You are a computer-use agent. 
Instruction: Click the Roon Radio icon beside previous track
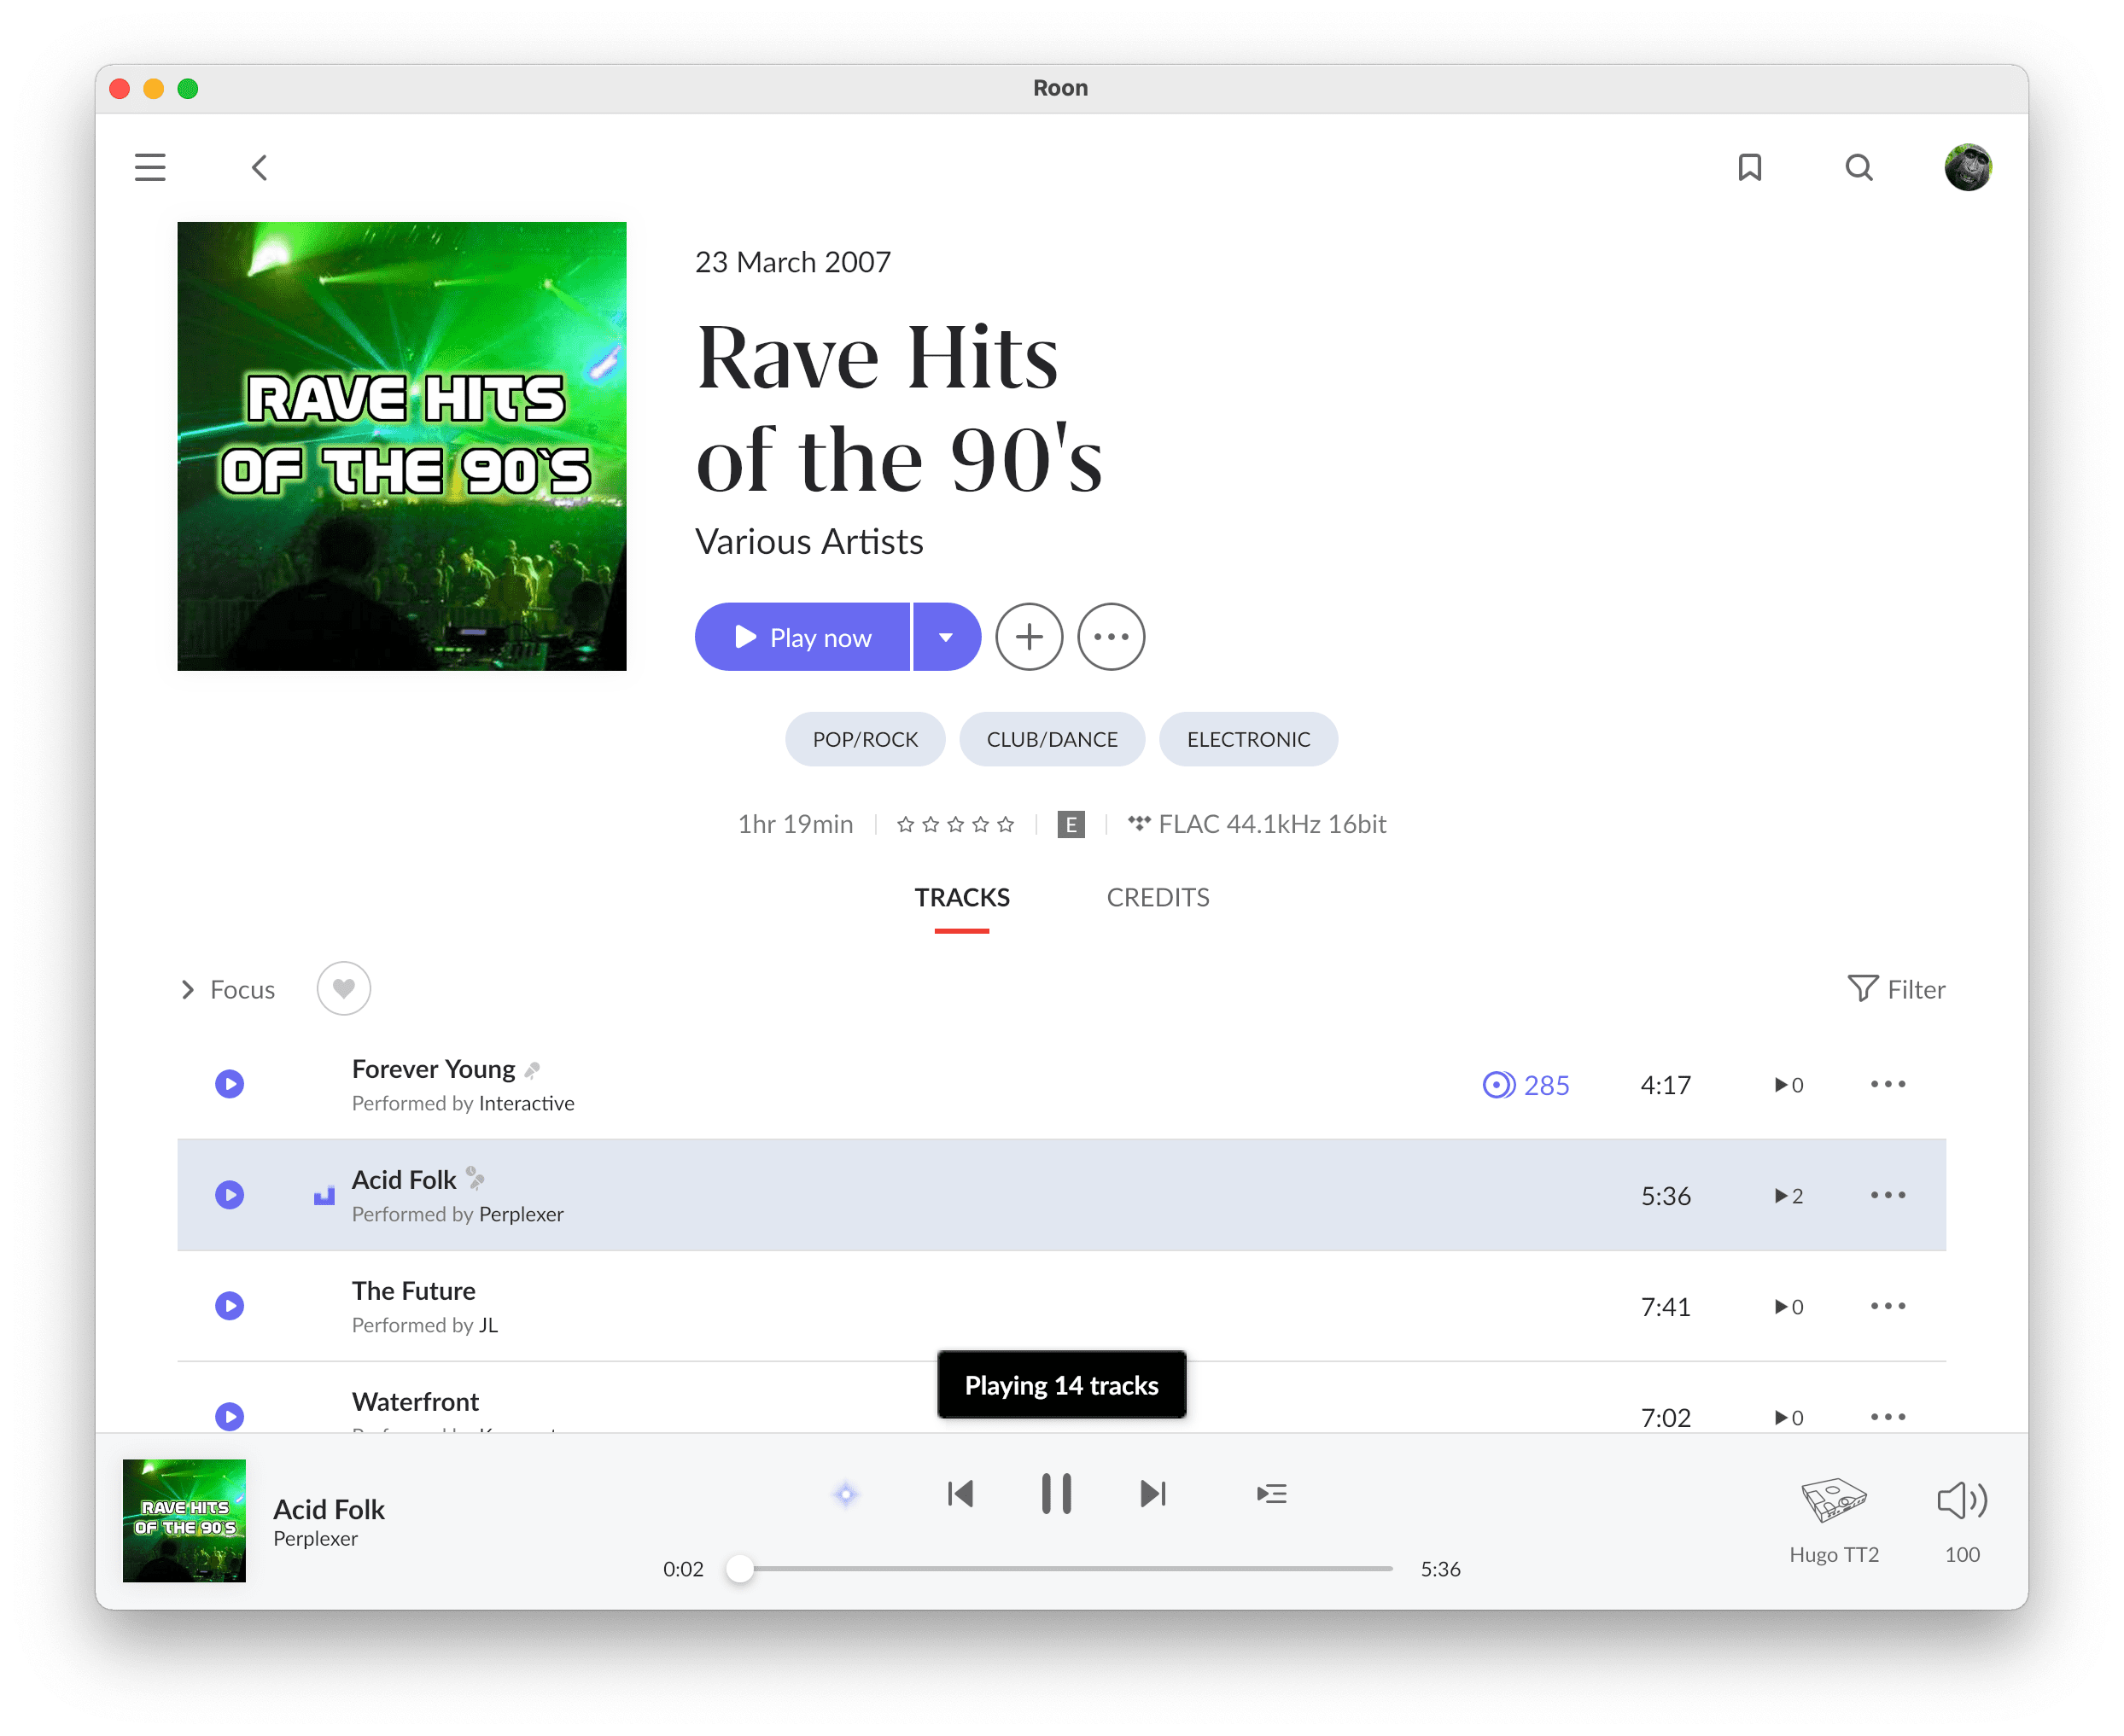(x=846, y=1494)
